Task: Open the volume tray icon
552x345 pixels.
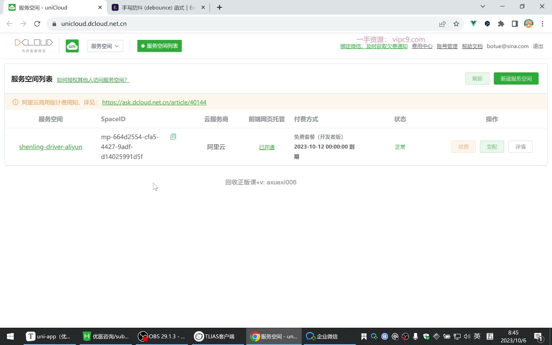Action: (x=467, y=336)
